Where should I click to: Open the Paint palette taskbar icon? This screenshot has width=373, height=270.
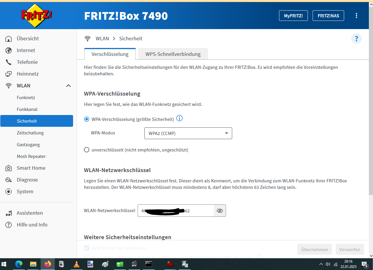click(105, 264)
